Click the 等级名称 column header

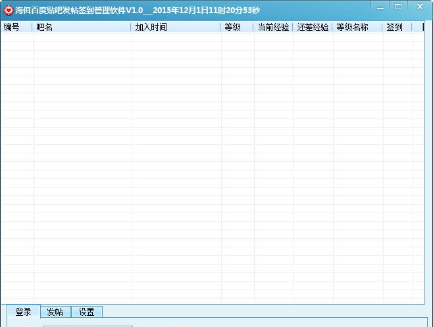(357, 27)
